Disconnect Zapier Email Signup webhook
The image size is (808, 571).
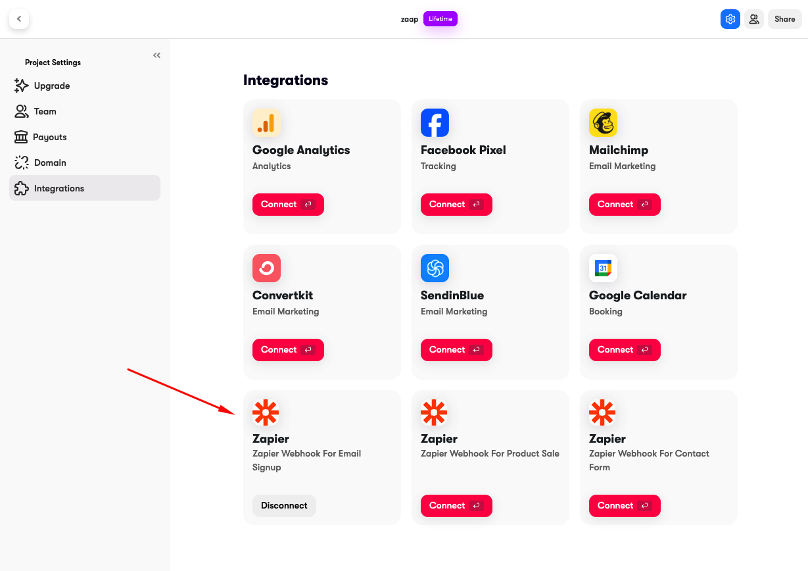pos(284,505)
